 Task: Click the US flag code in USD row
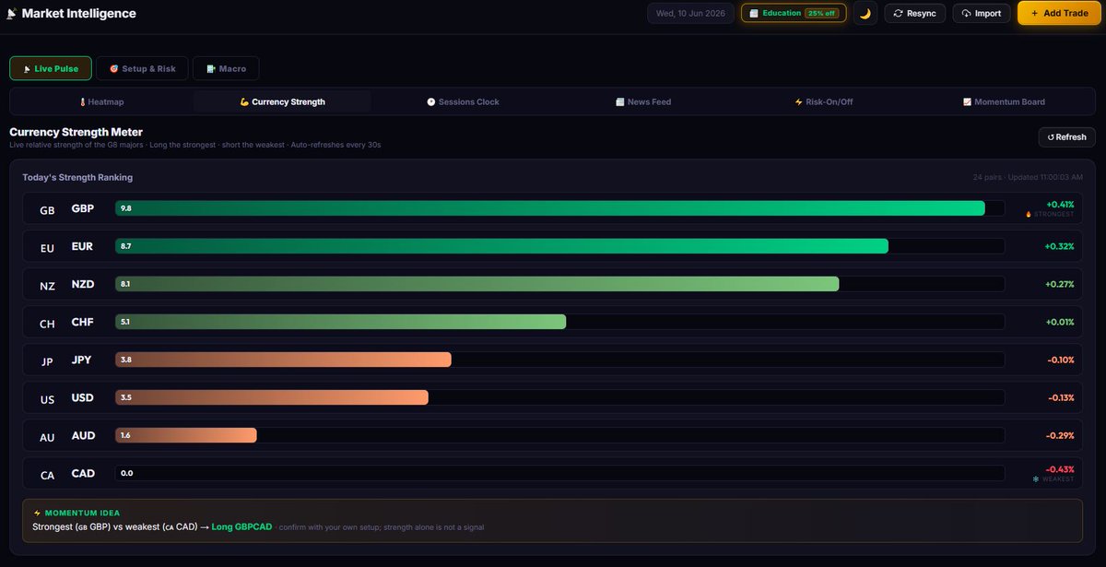(x=47, y=399)
